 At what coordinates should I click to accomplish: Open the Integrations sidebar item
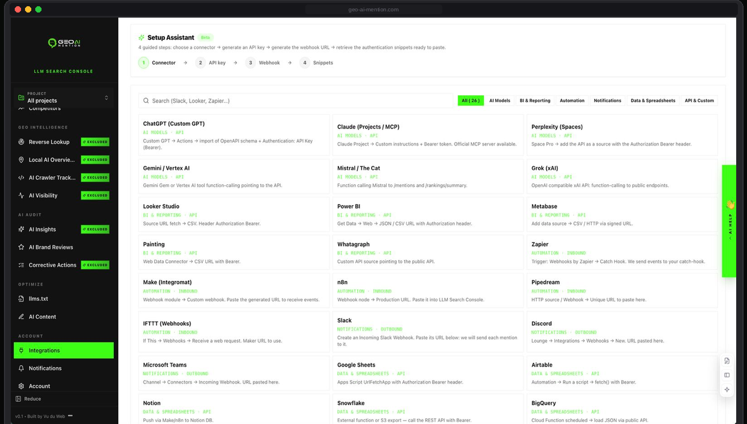pos(64,350)
